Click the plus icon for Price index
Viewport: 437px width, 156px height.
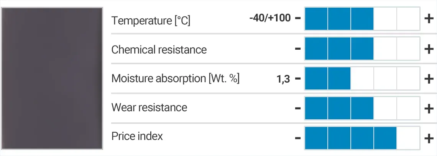429,138
